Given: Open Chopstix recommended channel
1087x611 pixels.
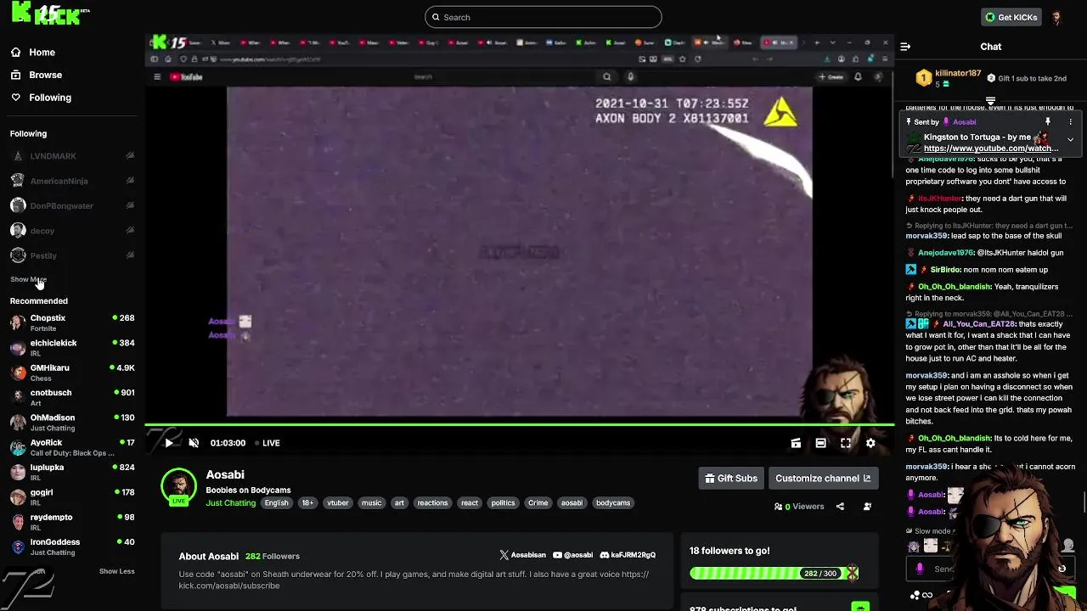Looking at the screenshot, I should (72, 322).
